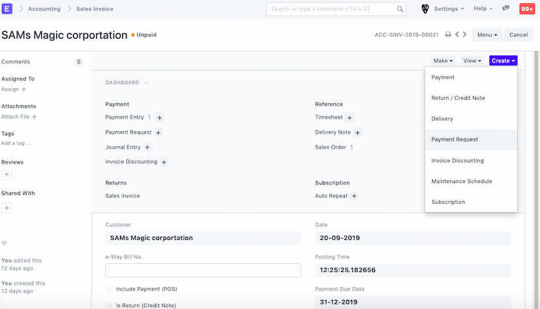Open Timesheet dashboard link

pyautogui.click(x=329, y=117)
